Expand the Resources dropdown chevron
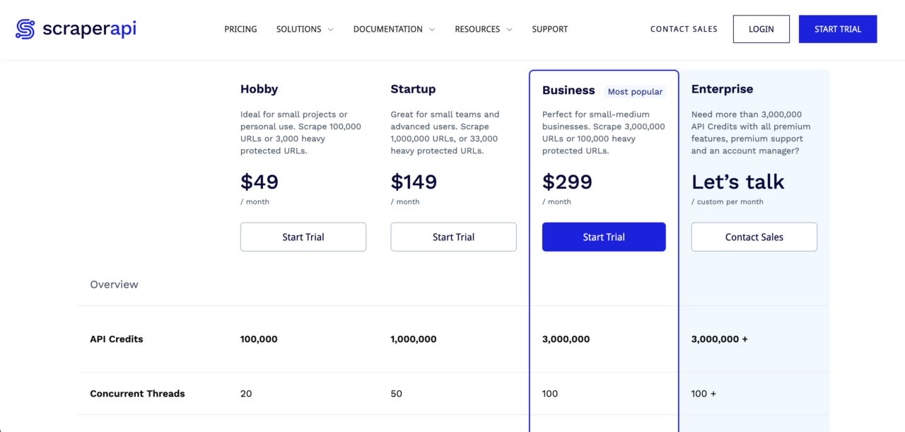 [x=509, y=30]
